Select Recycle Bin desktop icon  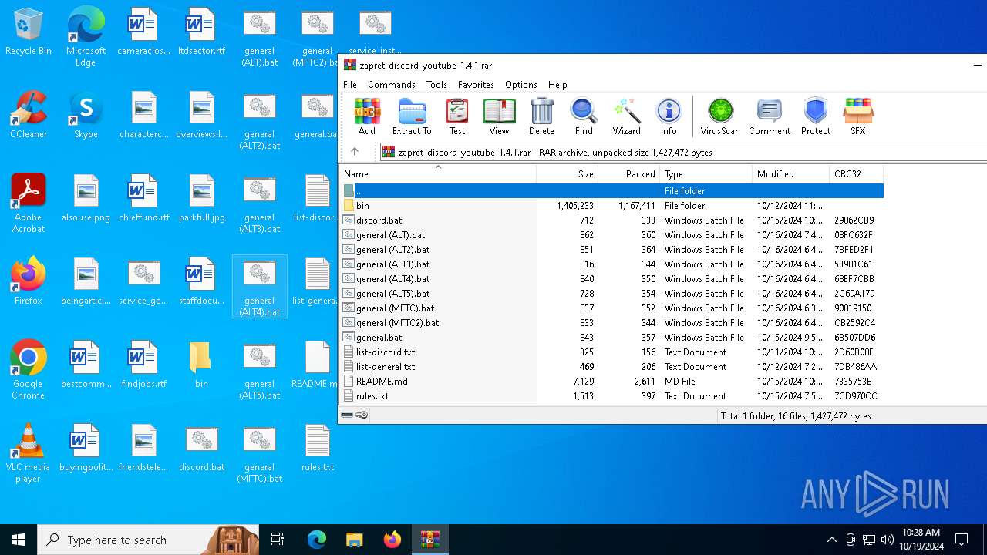click(x=29, y=32)
